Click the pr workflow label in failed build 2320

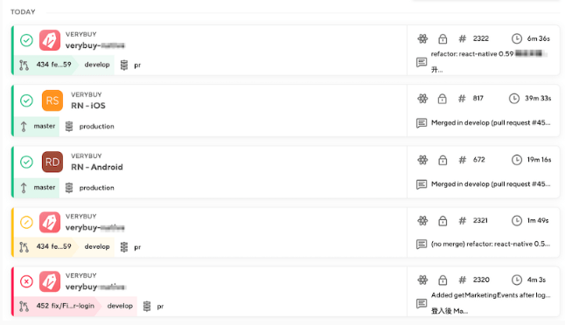[x=160, y=307]
